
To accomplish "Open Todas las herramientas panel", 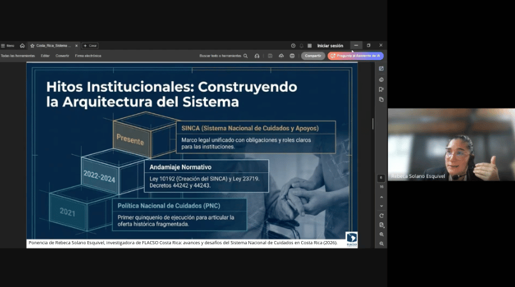I will [x=18, y=56].
